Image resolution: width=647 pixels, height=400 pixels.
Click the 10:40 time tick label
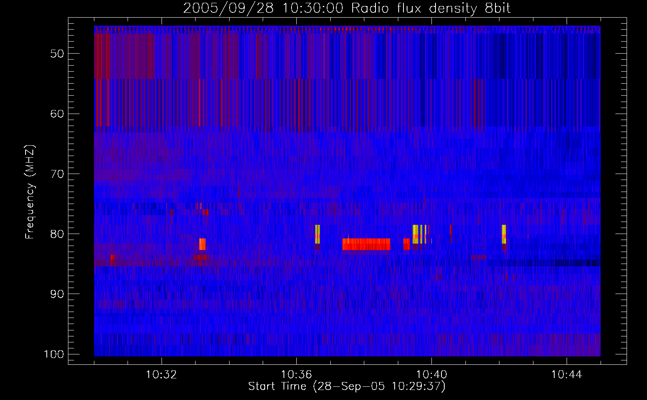tap(431, 375)
